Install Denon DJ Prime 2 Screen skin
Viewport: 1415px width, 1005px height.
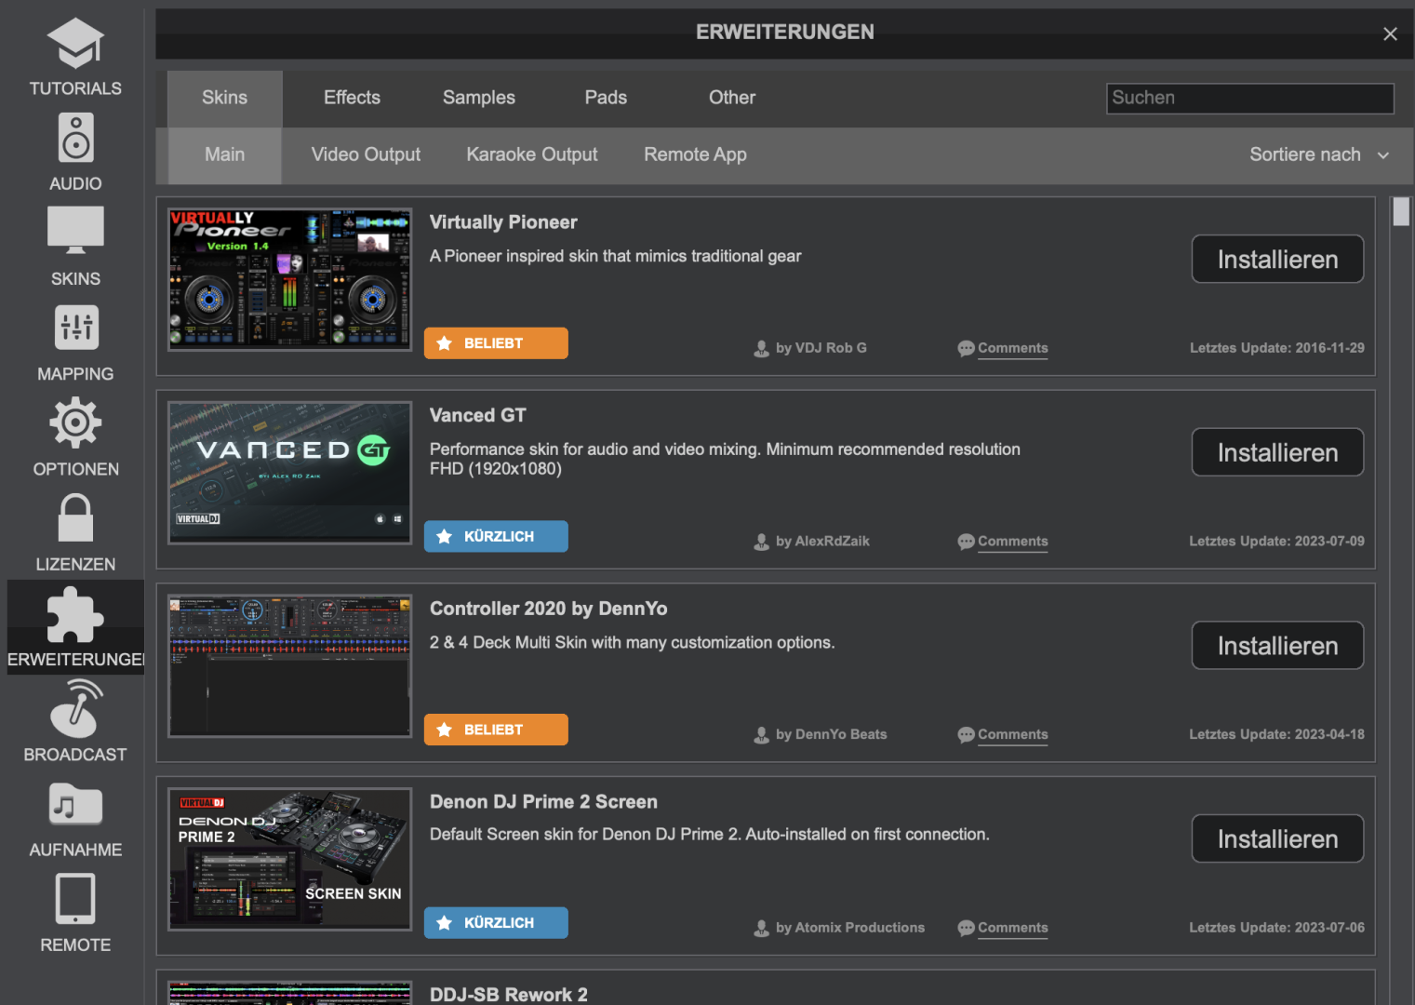tap(1277, 839)
